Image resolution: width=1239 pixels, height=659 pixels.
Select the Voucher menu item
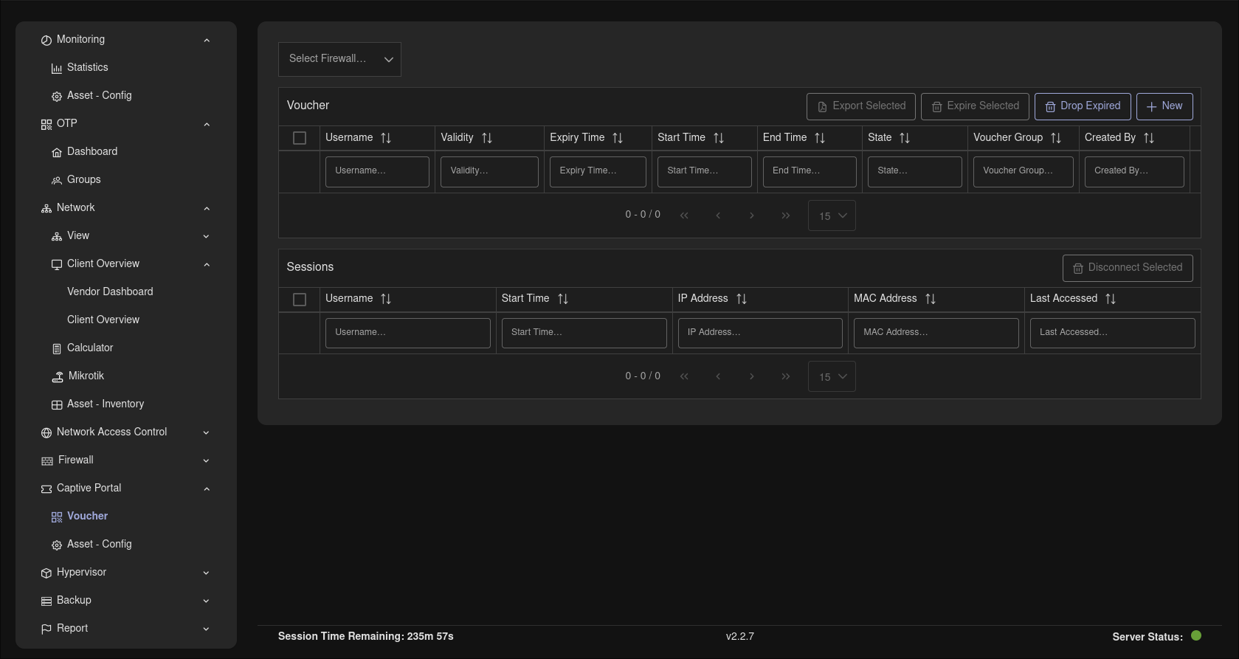coord(87,517)
